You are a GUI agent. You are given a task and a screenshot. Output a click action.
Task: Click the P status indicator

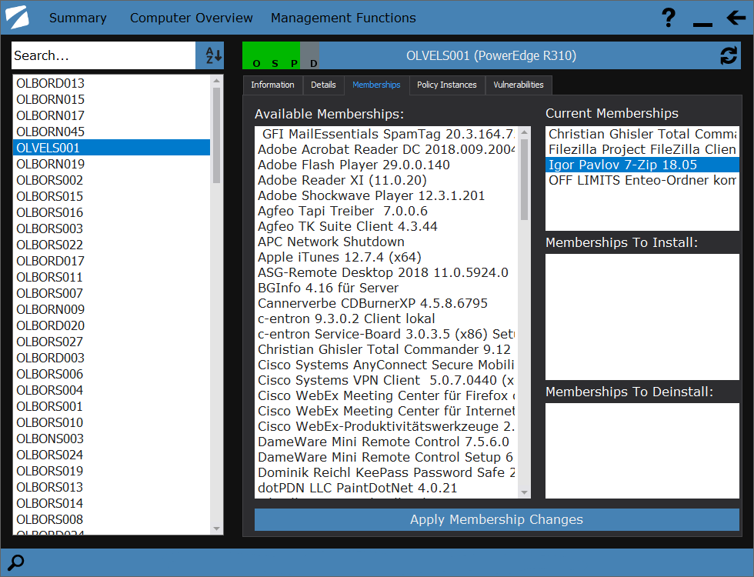pyautogui.click(x=294, y=63)
